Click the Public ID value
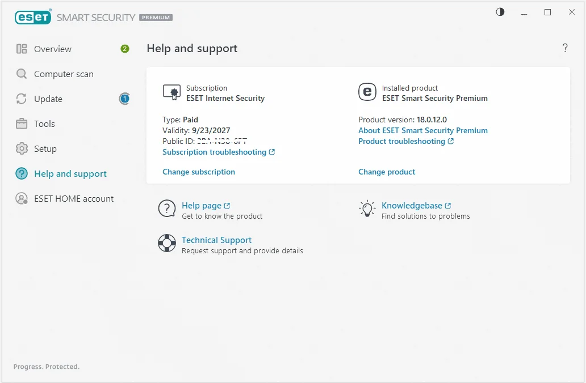This screenshot has width=586, height=383. point(222,141)
